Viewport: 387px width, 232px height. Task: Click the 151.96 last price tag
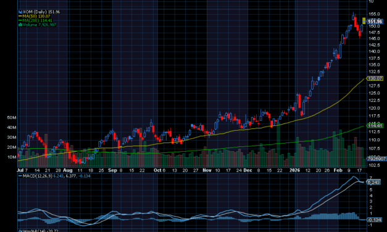coord(375,22)
